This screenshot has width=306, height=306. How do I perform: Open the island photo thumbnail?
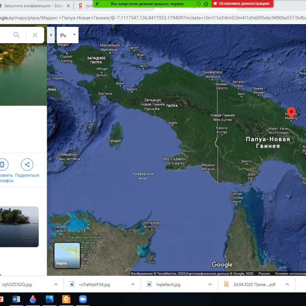(19, 226)
